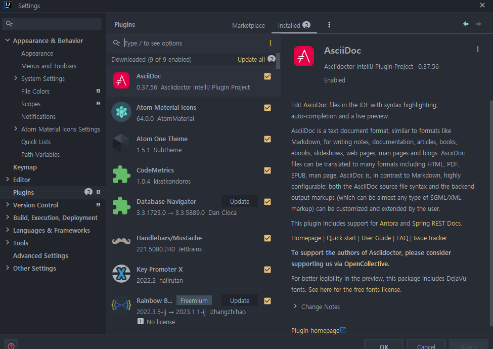
Task: Click the update count badge beside Plugins
Action: (x=88, y=192)
